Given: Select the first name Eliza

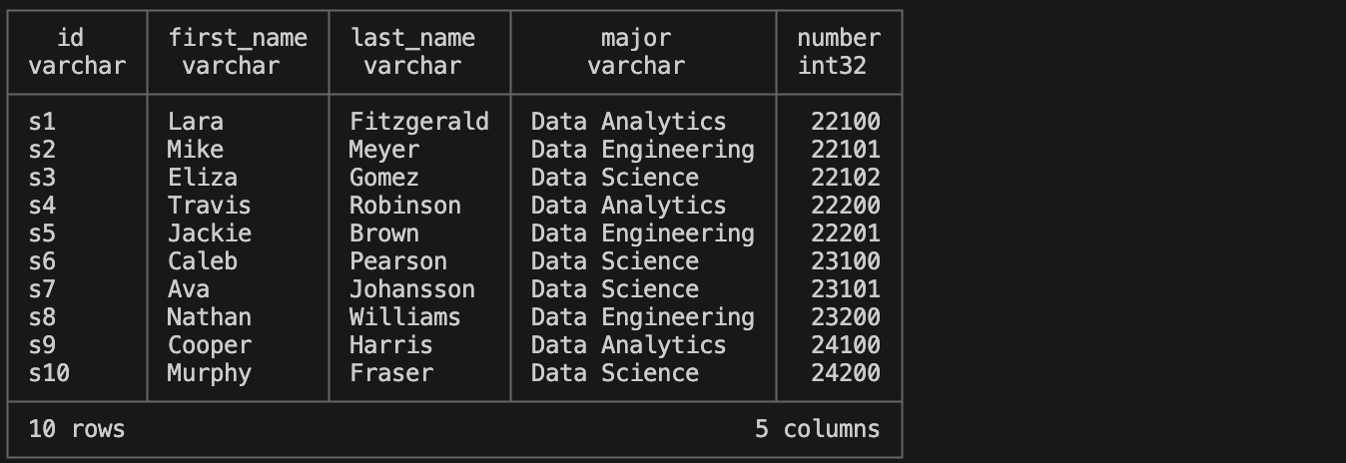Looking at the screenshot, I should click(203, 178).
